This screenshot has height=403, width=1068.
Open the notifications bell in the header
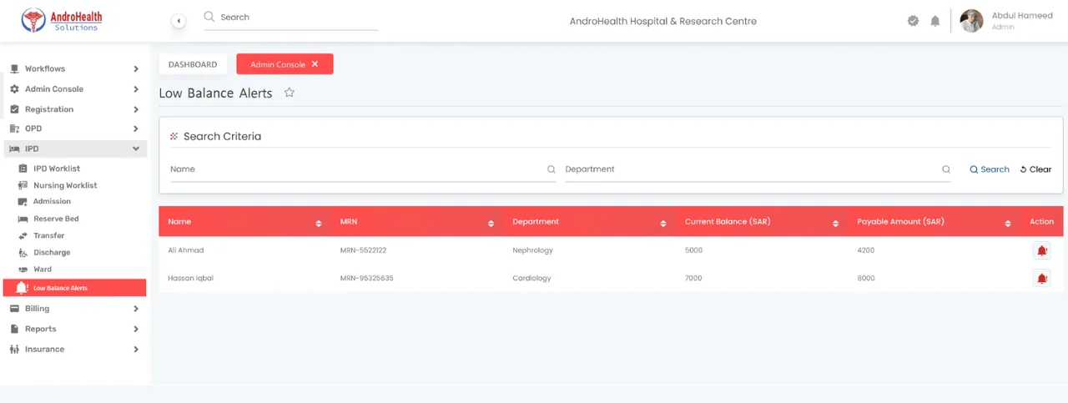(935, 21)
